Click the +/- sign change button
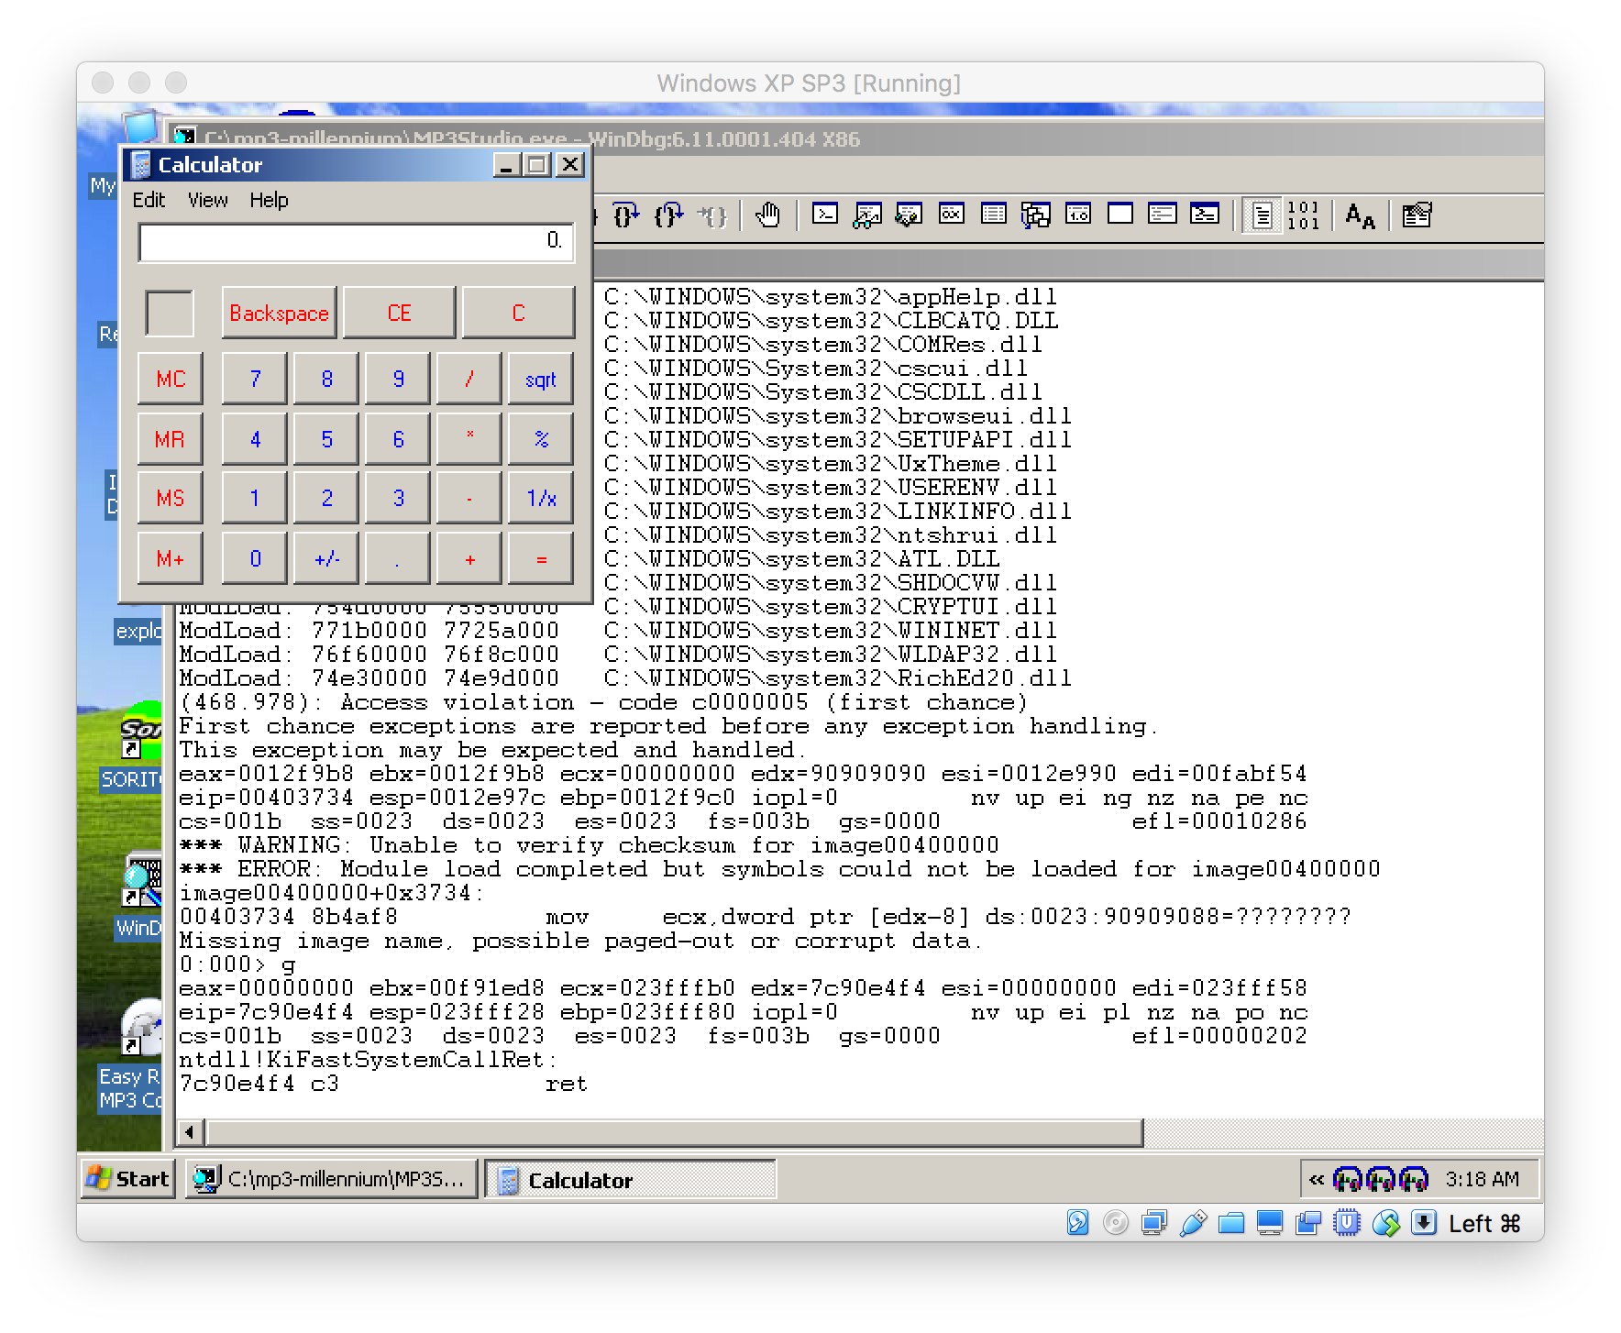The image size is (1621, 1333). click(326, 558)
